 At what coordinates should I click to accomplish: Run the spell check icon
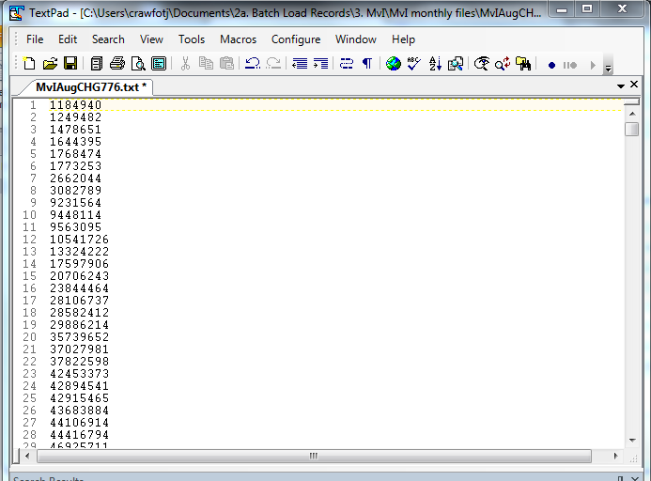[x=414, y=64]
